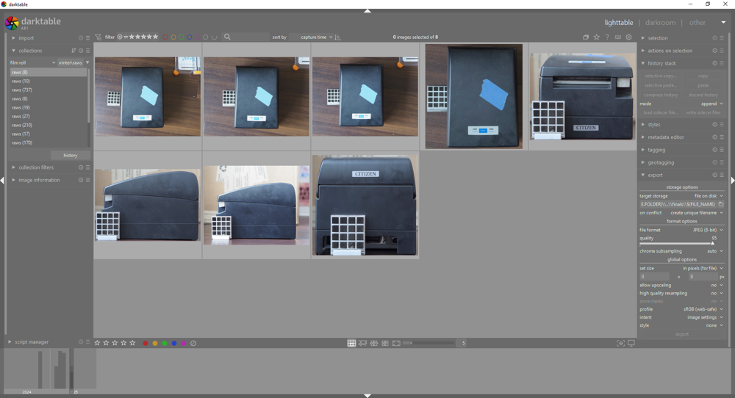
Task: Reverse sort order icon next to capture time
Action: click(x=338, y=37)
